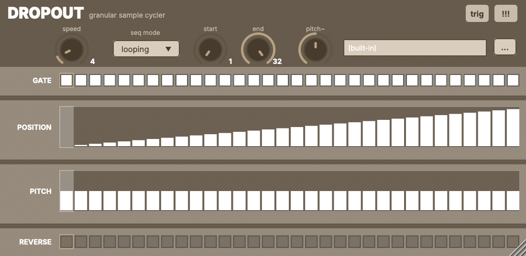Click the pitch~ knob
This screenshot has height=256, width=526.
click(315, 51)
